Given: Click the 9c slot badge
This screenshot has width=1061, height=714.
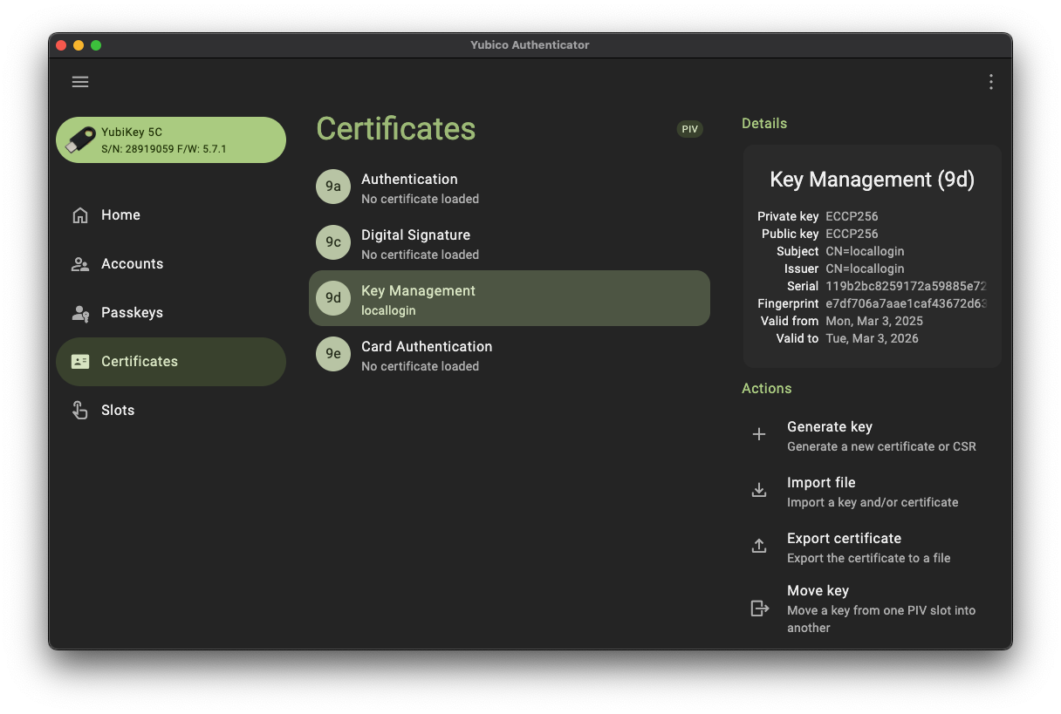Looking at the screenshot, I should pos(333,242).
